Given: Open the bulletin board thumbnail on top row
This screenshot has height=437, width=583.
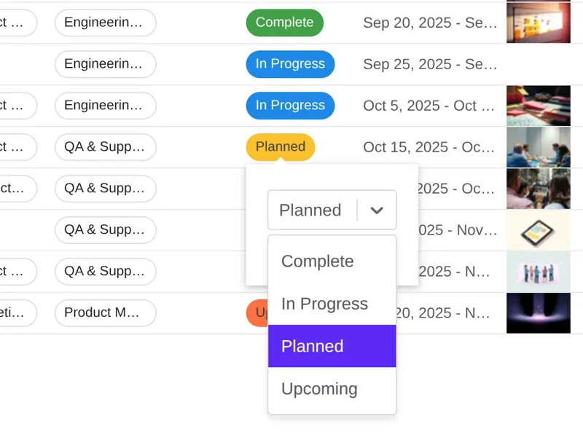Looking at the screenshot, I should coord(538,23).
